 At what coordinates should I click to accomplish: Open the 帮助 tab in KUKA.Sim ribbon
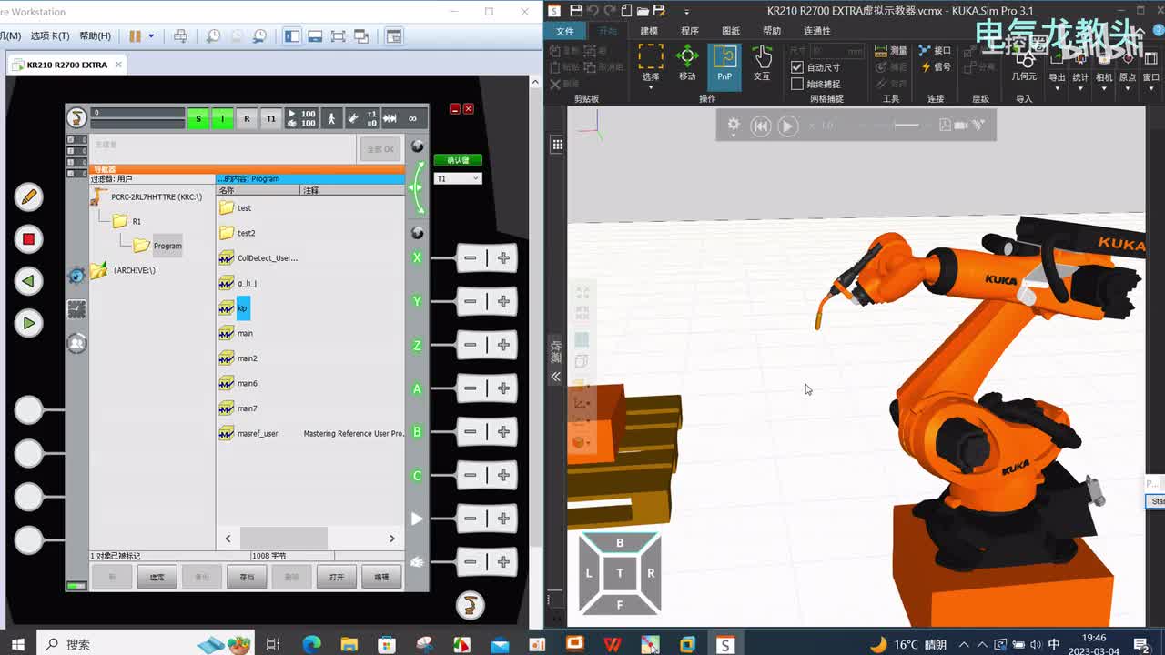772,31
